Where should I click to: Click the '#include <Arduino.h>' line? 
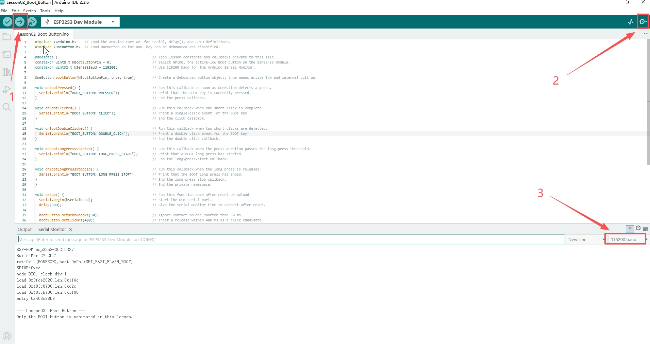(x=55, y=42)
